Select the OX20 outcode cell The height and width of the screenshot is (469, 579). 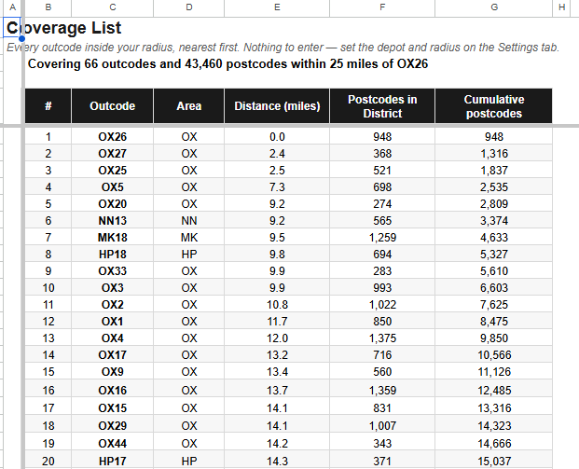pyautogui.click(x=112, y=204)
